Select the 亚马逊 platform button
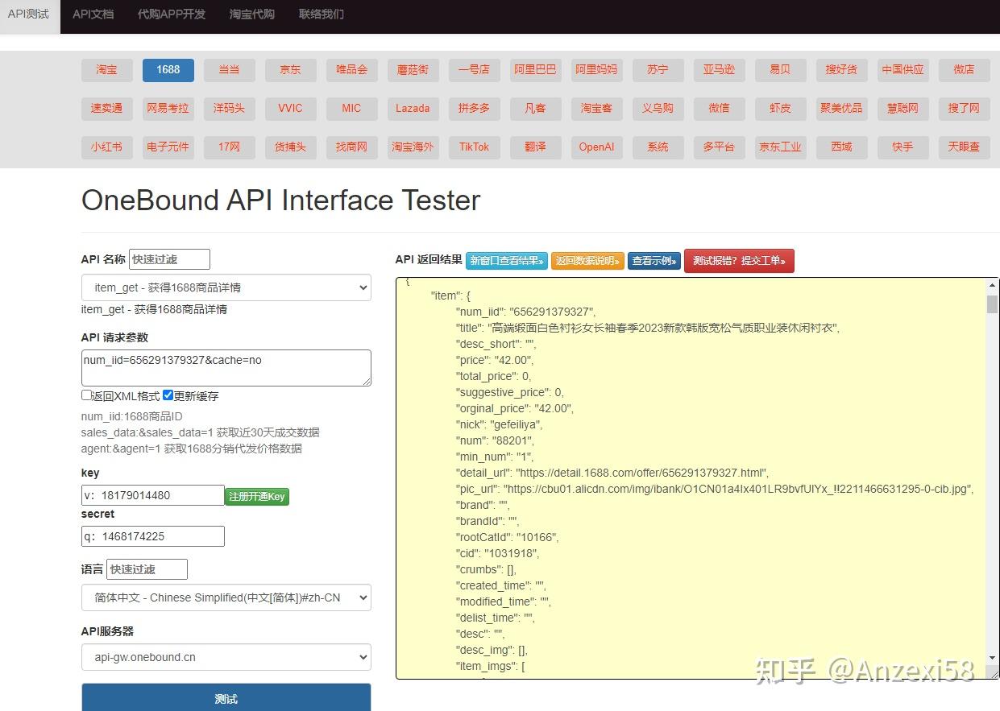The height and width of the screenshot is (711, 1000). pyautogui.click(x=719, y=70)
